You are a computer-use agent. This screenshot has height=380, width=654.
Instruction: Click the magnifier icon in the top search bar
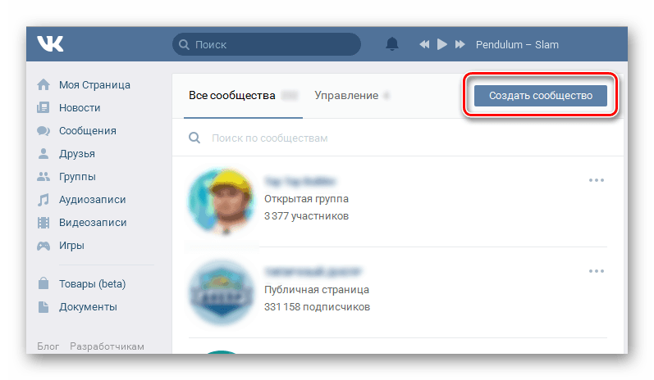pyautogui.click(x=184, y=44)
